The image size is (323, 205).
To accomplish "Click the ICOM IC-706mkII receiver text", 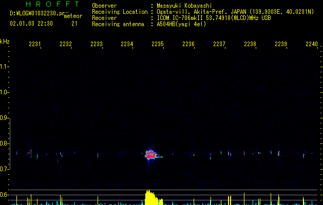I will (x=214, y=18).
